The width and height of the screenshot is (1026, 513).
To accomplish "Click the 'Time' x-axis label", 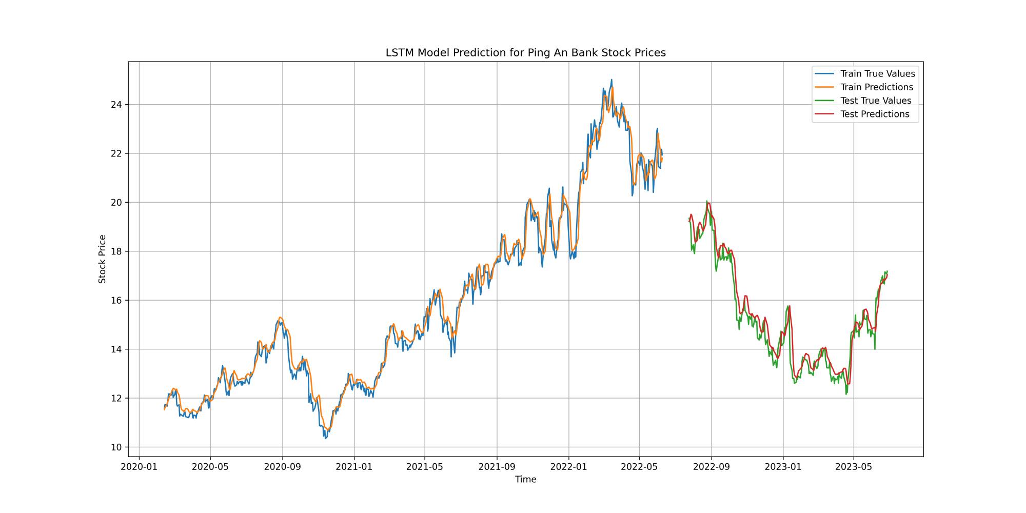I will [525, 480].
